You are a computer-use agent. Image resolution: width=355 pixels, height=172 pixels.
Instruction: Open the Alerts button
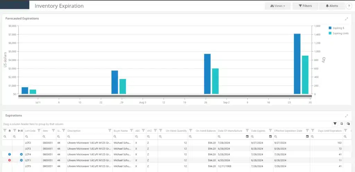[332, 6]
